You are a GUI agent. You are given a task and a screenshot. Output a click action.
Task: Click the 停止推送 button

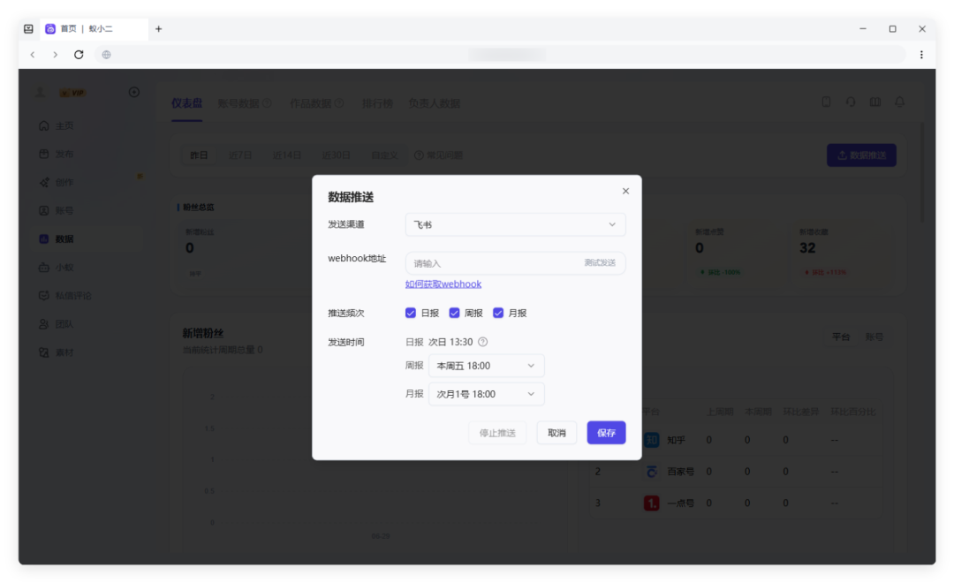click(497, 433)
